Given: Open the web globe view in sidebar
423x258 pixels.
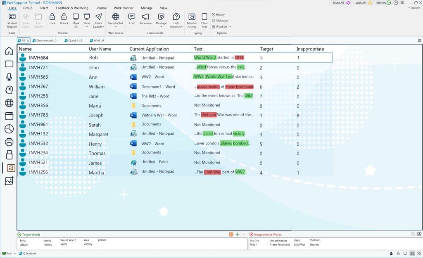Looking at the screenshot, I should [x=9, y=103].
